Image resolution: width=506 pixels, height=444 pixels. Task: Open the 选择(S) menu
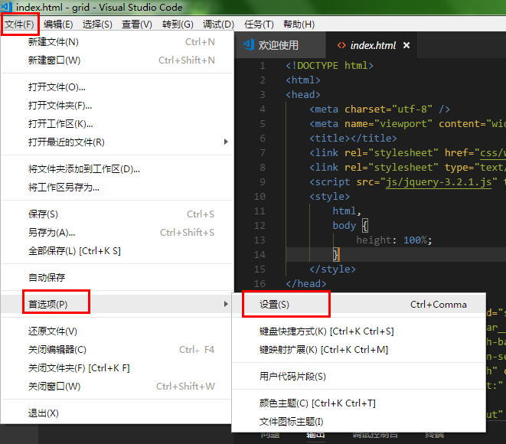coord(97,24)
